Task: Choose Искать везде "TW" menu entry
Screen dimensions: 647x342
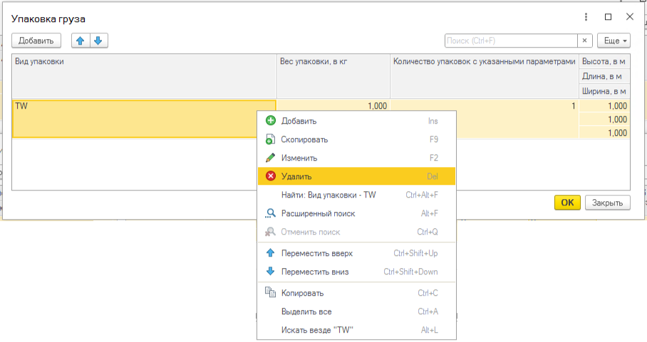Action: pos(356,330)
